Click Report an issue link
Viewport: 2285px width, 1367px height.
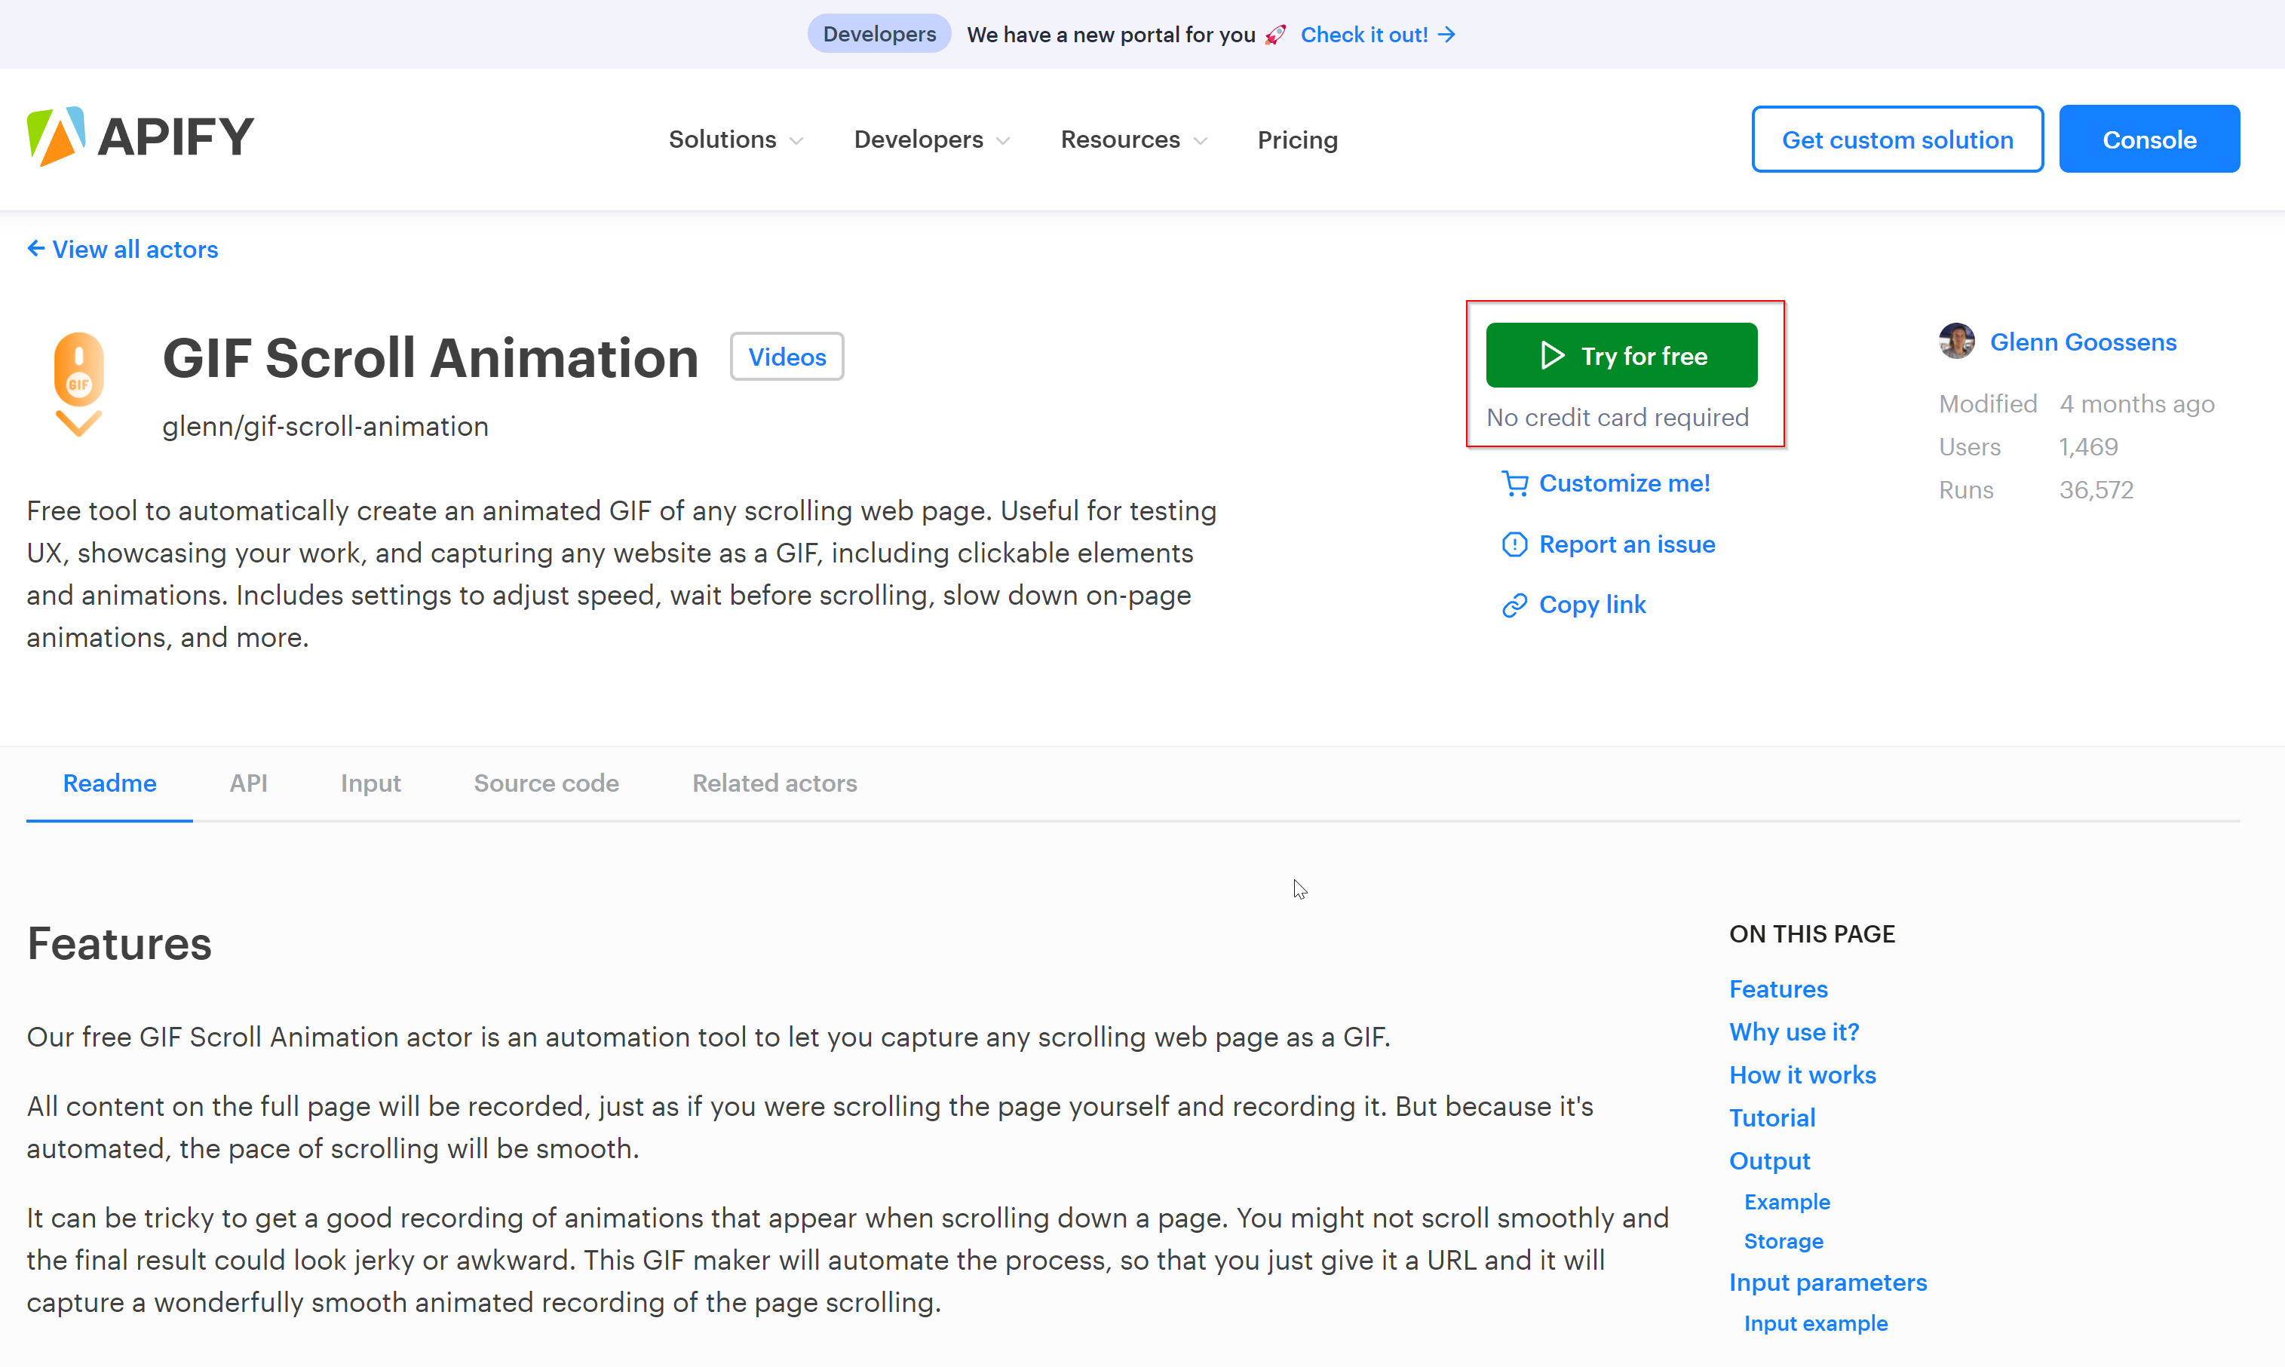(1627, 544)
